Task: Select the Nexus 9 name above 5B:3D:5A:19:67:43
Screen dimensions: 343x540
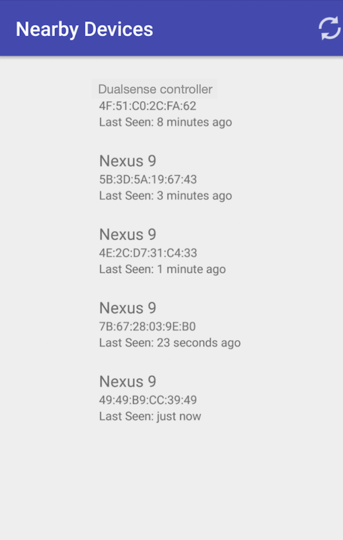Action: [x=128, y=161]
